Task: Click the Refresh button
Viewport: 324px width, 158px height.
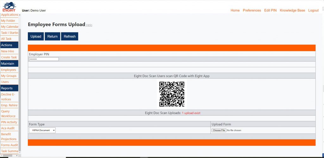Action: pos(70,37)
